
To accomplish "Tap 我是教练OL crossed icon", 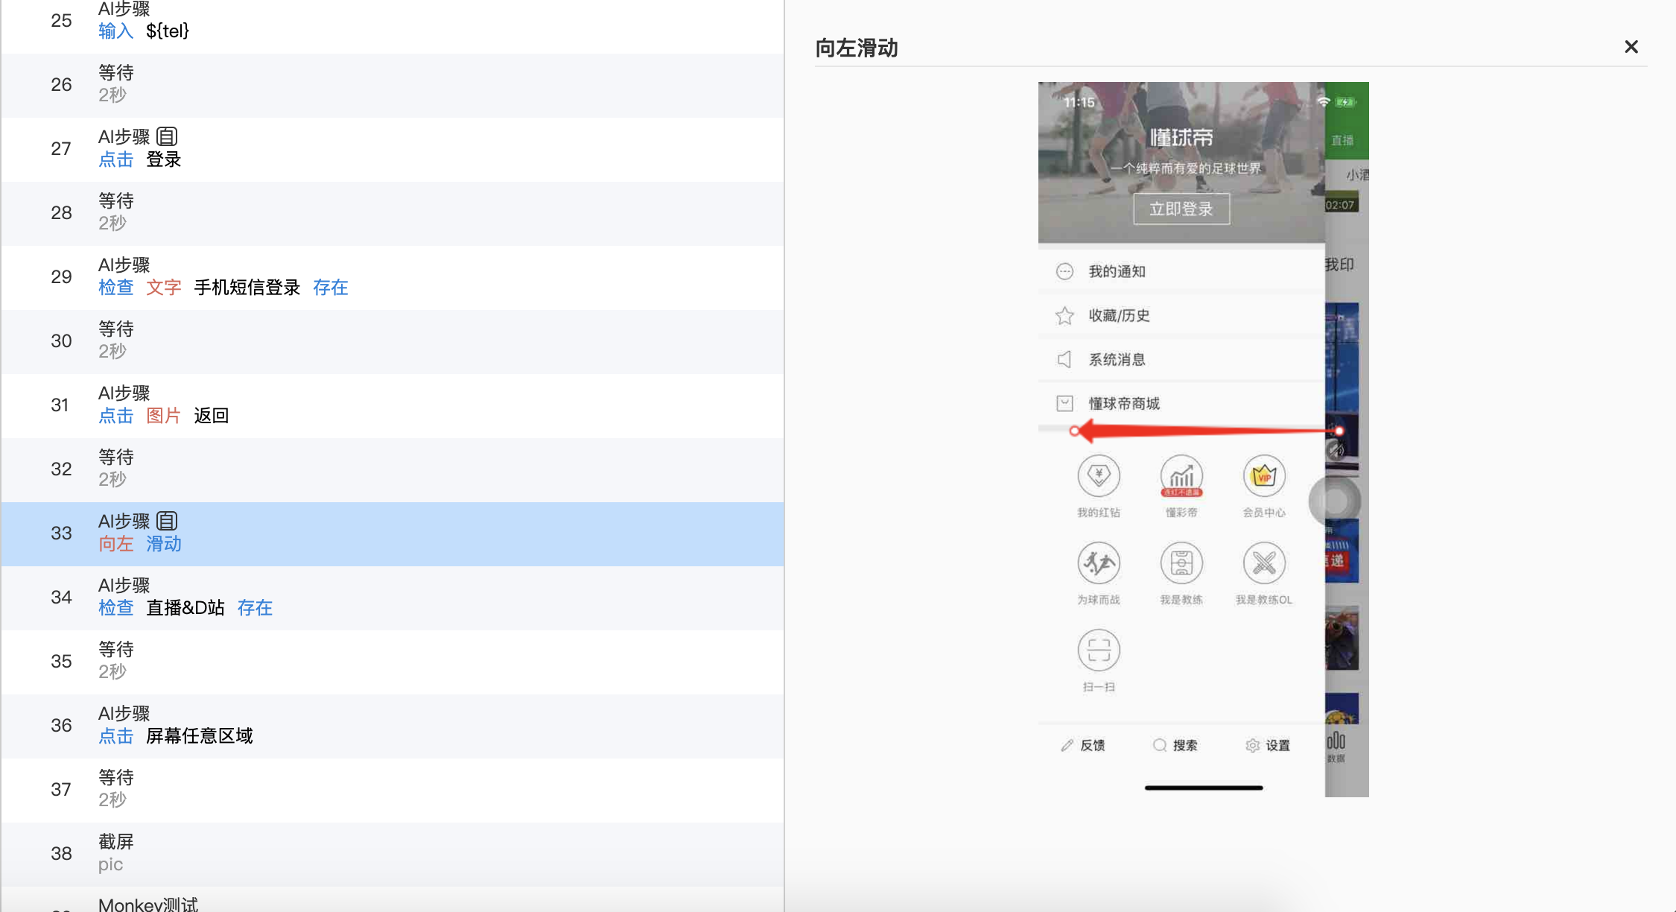I will [x=1264, y=563].
